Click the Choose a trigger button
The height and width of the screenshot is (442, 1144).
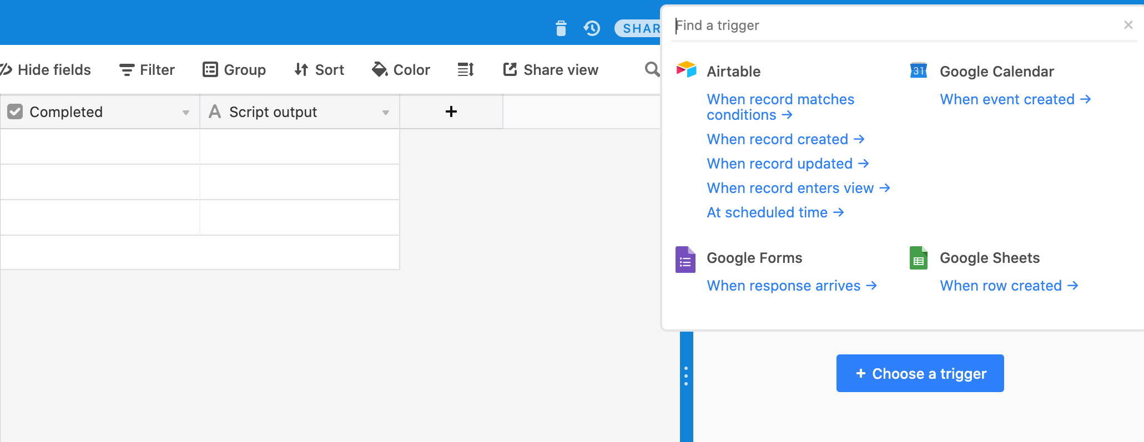tap(920, 373)
